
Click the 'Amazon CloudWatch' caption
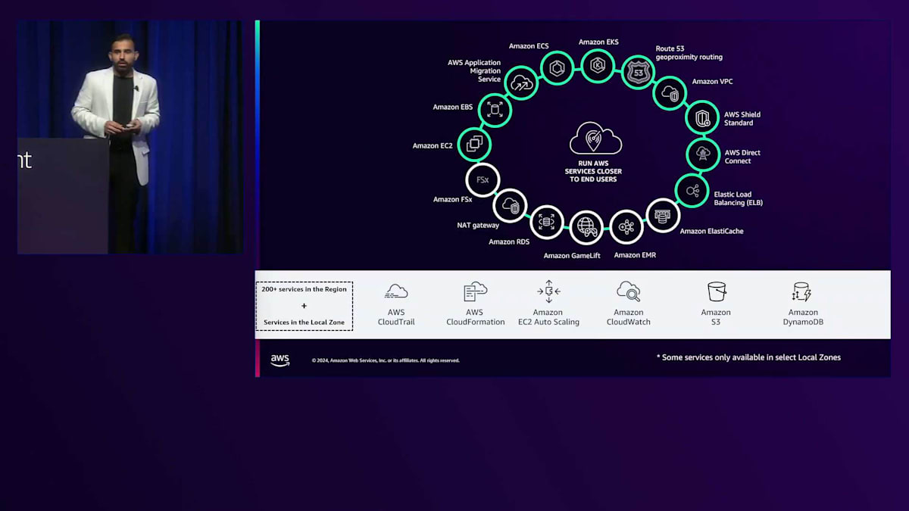pos(629,317)
